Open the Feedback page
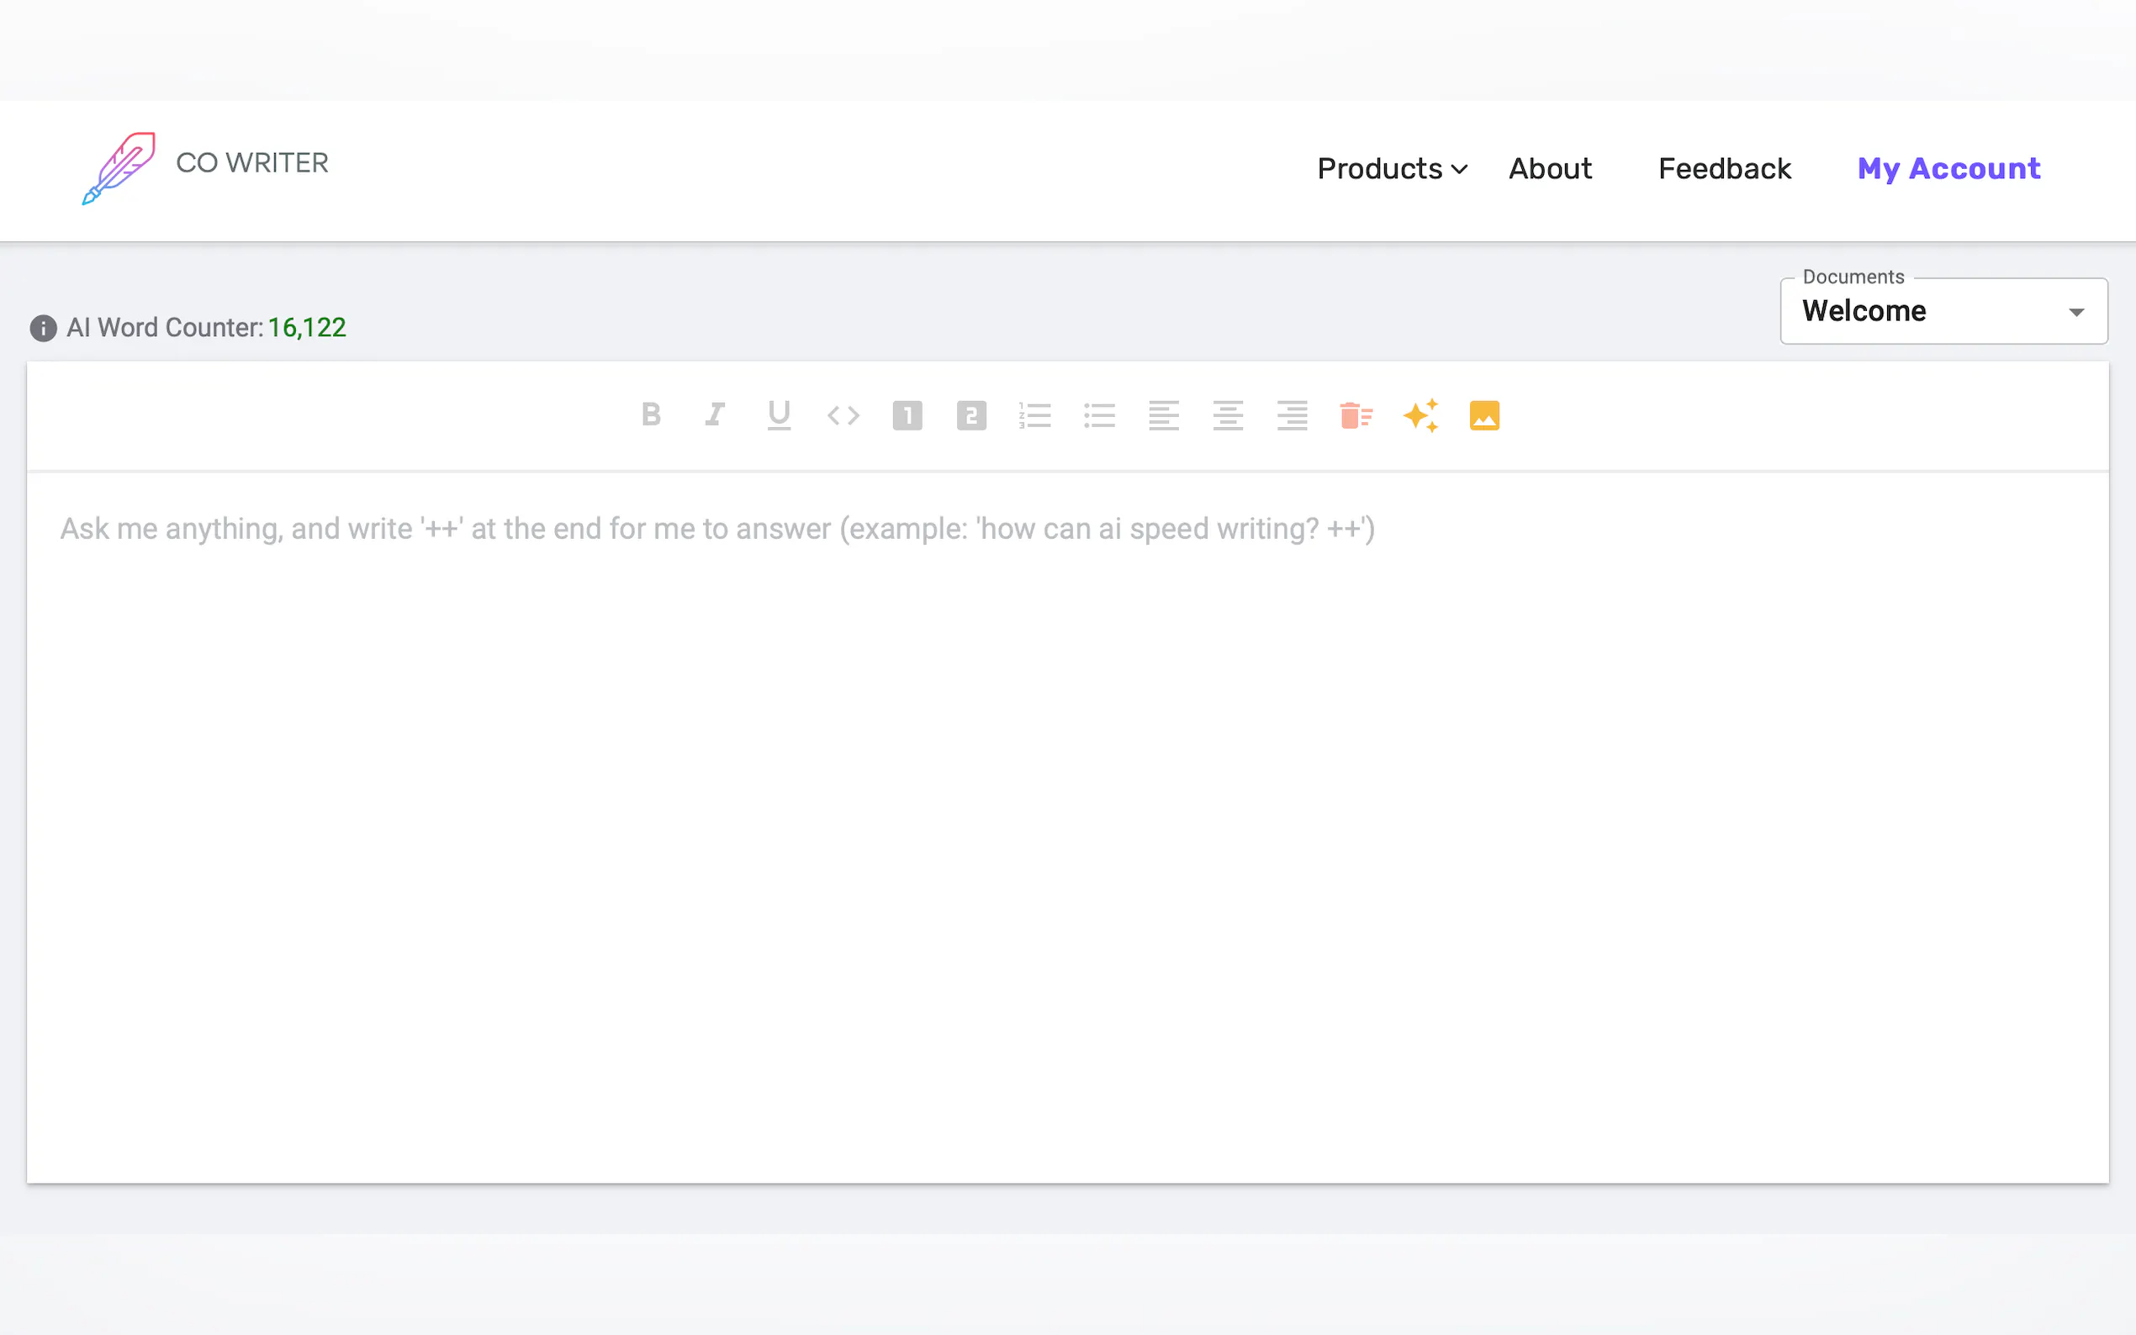Image resolution: width=2136 pixels, height=1335 pixels. tap(1724, 169)
